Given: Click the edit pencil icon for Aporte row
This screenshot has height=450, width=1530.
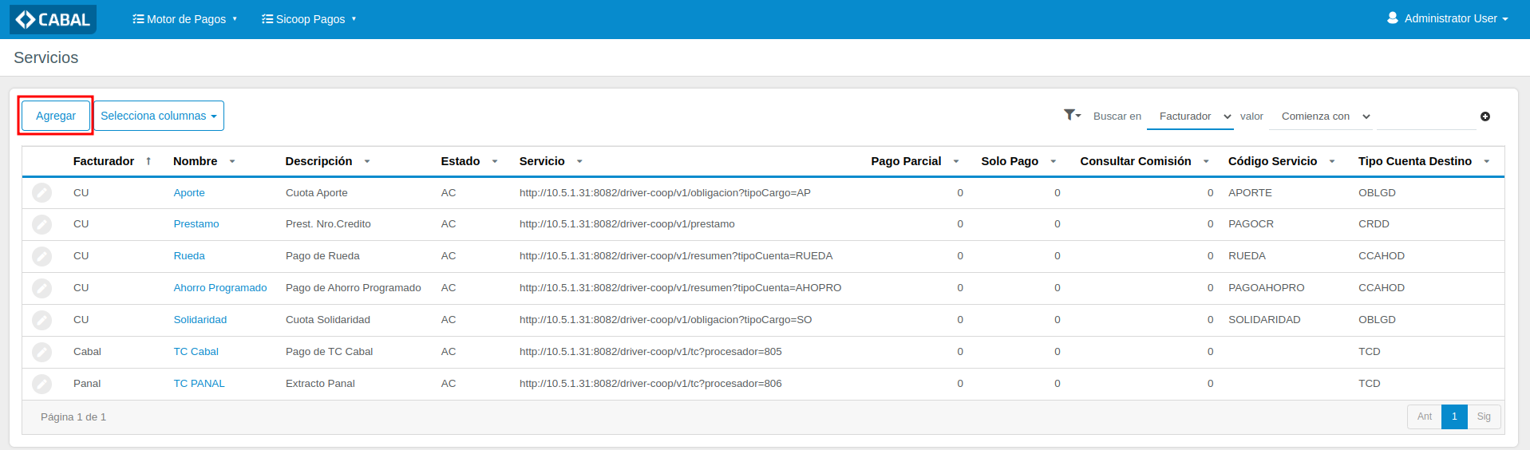Looking at the screenshot, I should click(42, 193).
